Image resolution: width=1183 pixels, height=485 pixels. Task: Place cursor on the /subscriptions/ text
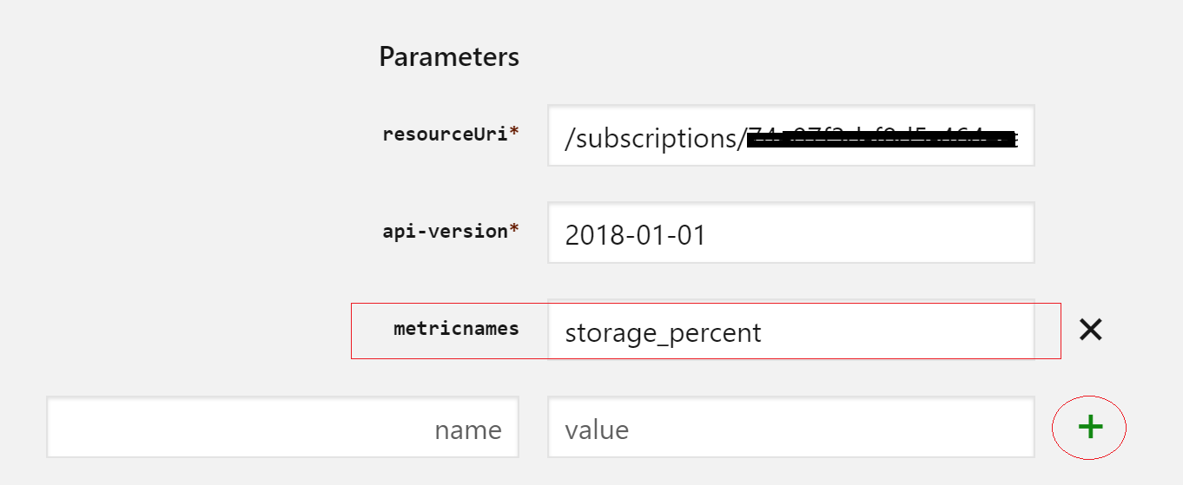tap(655, 139)
